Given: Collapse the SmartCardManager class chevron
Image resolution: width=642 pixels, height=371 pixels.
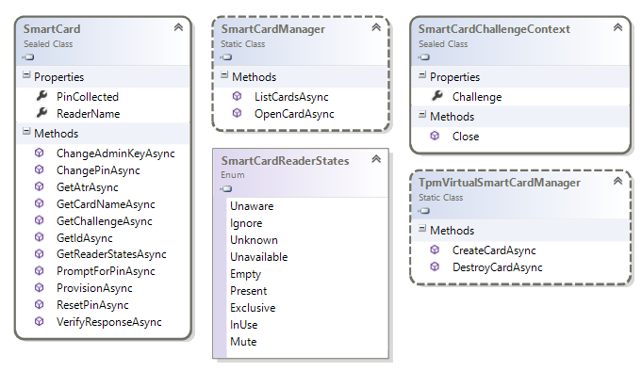Looking at the screenshot, I should [x=376, y=27].
